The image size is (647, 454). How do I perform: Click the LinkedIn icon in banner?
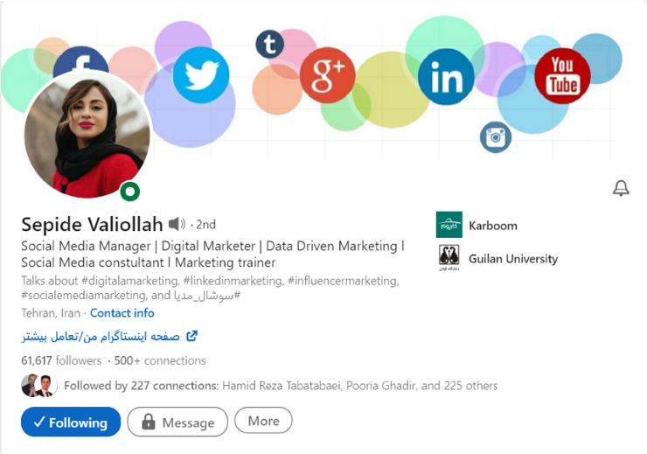446,77
